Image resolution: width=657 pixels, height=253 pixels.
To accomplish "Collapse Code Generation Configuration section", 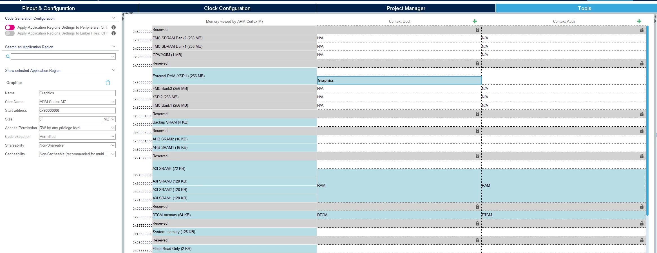I will click(x=114, y=18).
